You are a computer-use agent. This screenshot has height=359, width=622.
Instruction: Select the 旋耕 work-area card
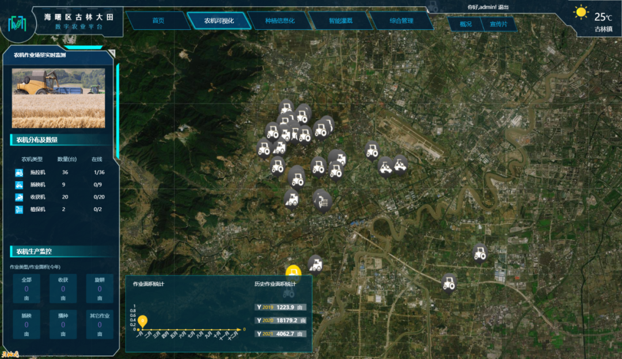[100, 288]
